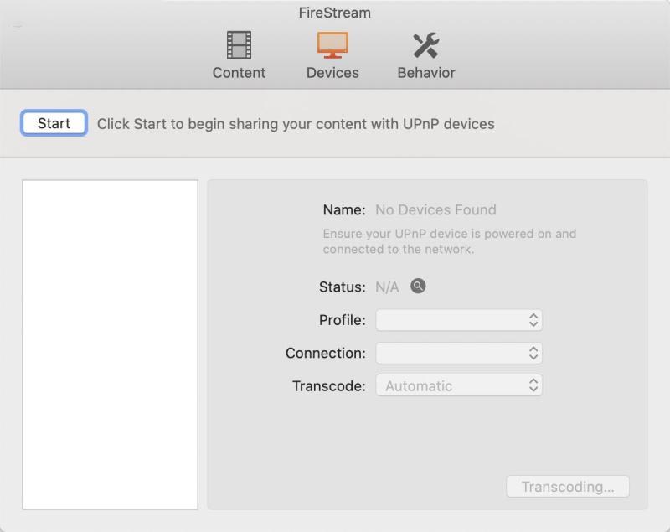This screenshot has height=532, width=670.
Task: Open the Connection dropdown
Action: [459, 353]
